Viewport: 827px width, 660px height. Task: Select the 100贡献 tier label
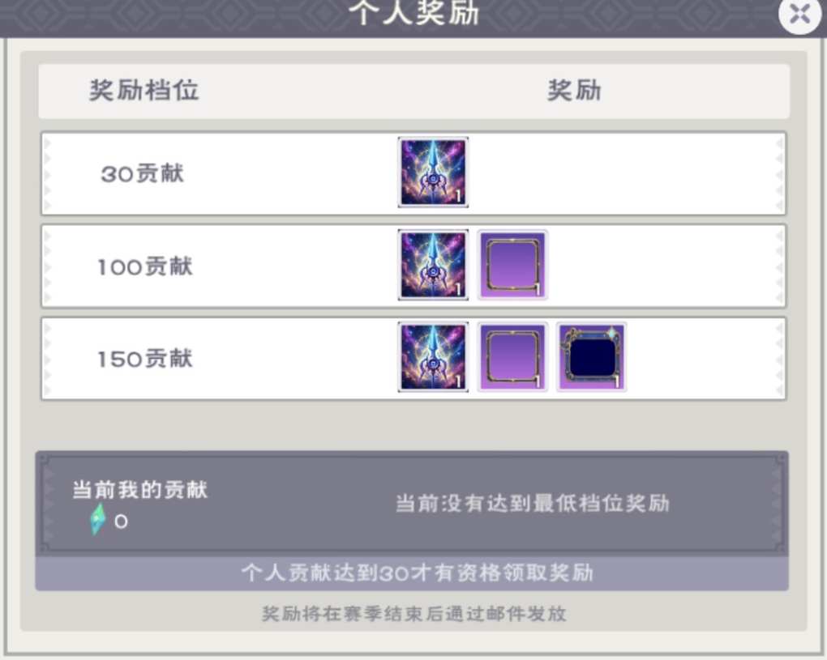[145, 266]
